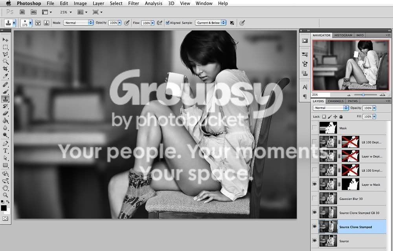Screen dimensions: 393x251
Task: Select the Quick Selection wand tool
Action: (5, 61)
